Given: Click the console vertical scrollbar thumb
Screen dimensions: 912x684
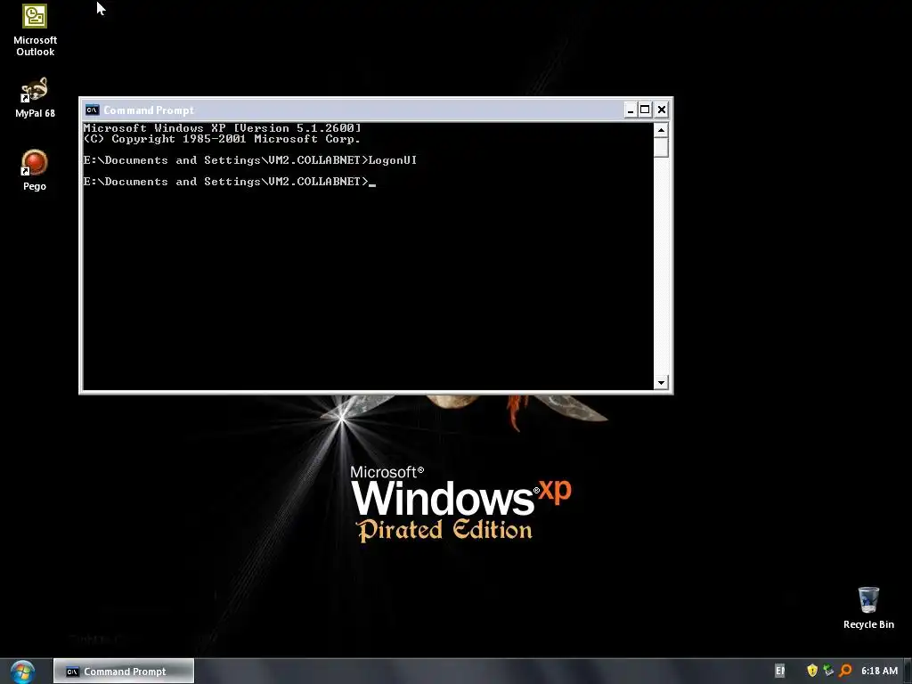Looking at the screenshot, I should [x=661, y=147].
